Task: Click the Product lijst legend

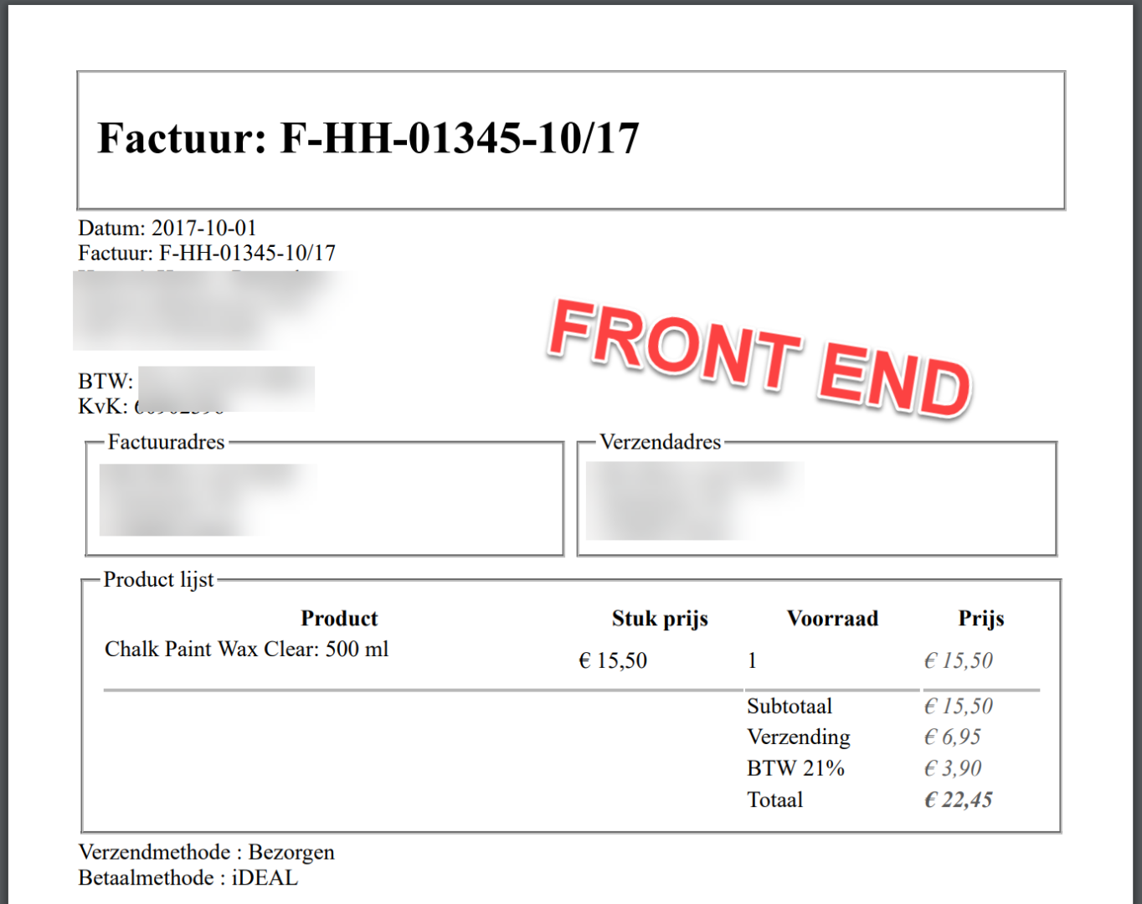Action: point(158,580)
